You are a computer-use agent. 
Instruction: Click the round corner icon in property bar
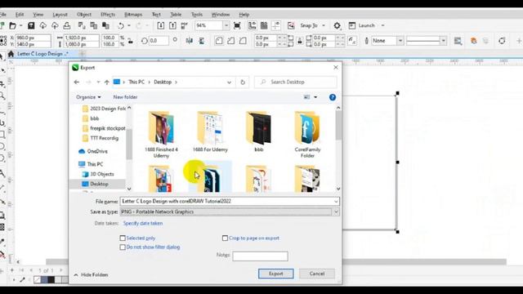(x=219, y=41)
